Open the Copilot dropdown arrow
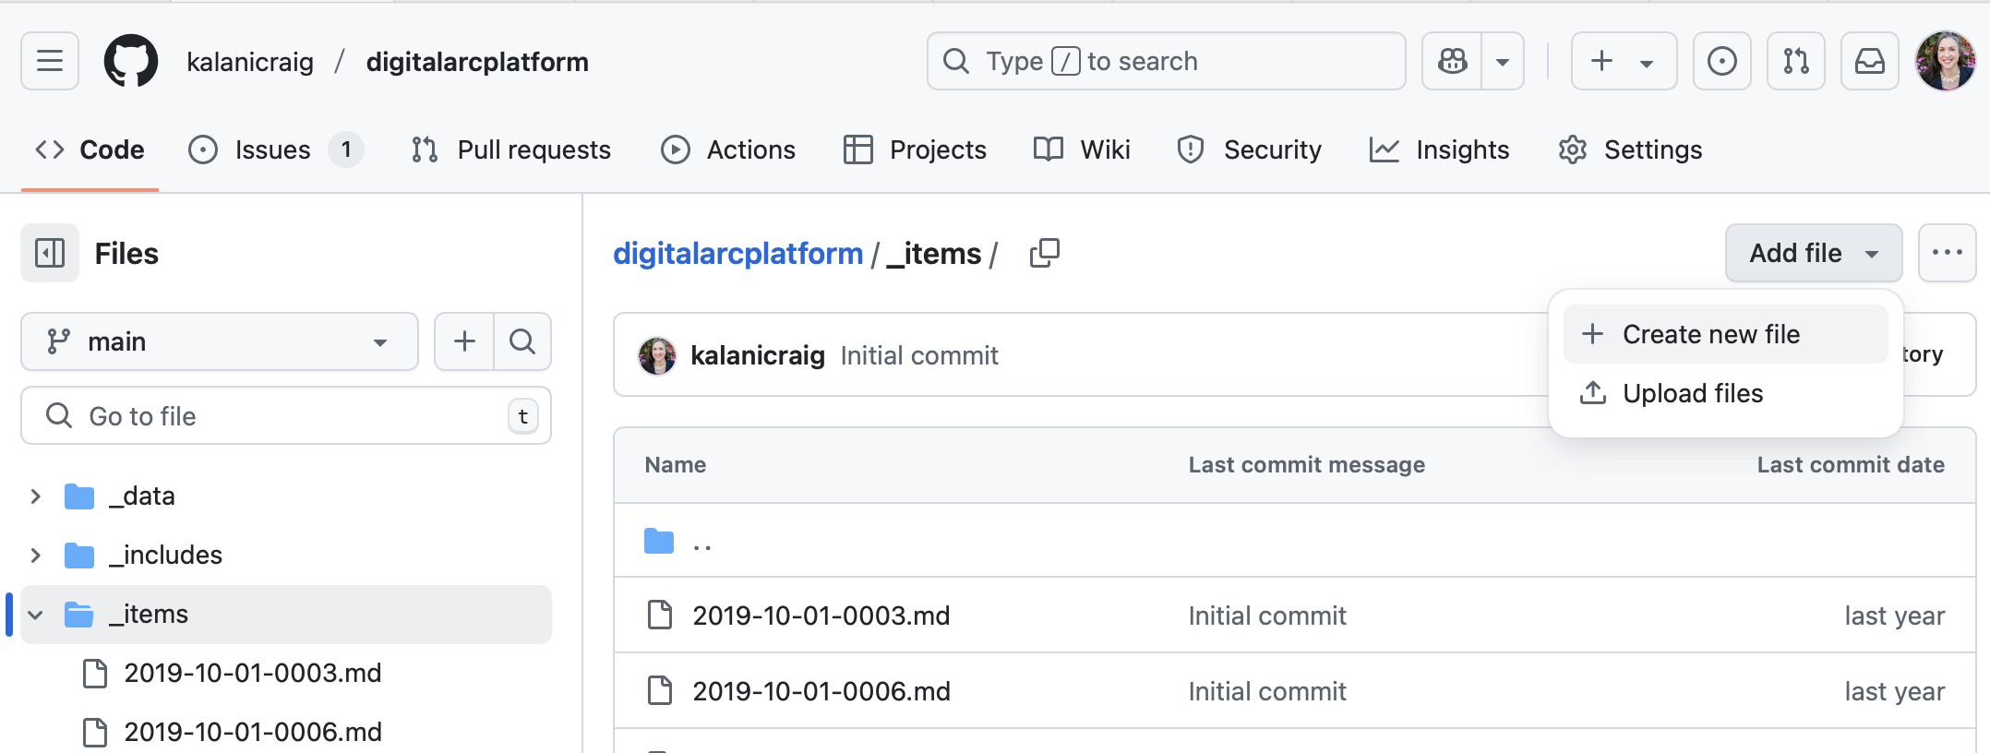Screen dimensions: 1990x753 1503,61
